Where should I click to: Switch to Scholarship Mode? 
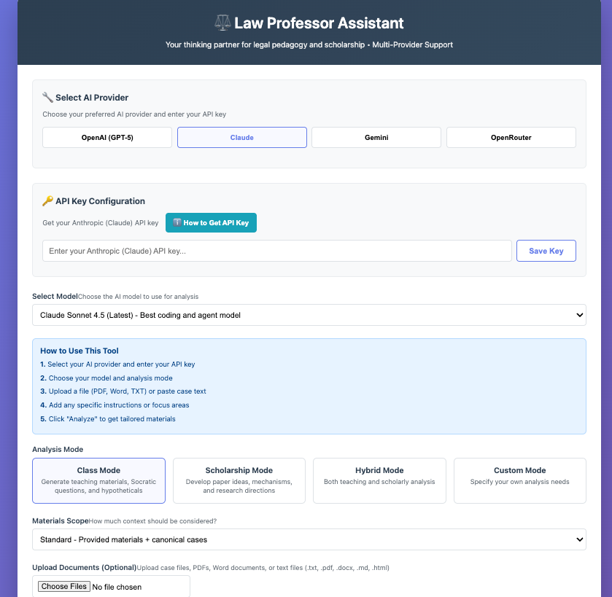239,480
